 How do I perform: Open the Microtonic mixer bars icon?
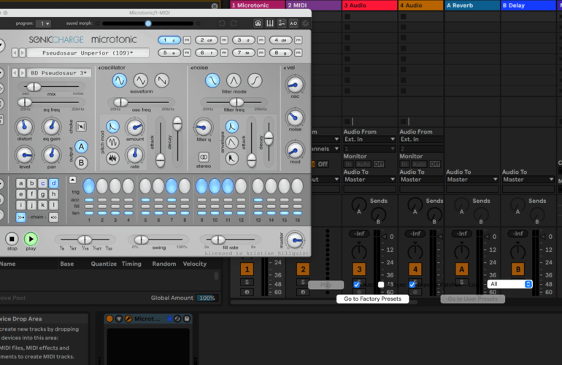click(x=270, y=23)
